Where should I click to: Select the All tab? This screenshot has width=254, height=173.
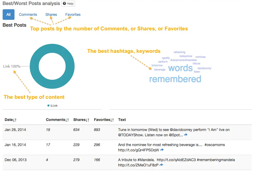[x=8, y=15]
